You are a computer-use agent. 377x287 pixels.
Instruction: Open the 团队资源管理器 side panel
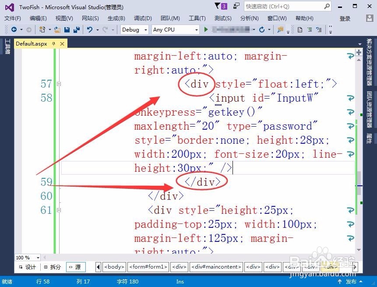[369, 110]
